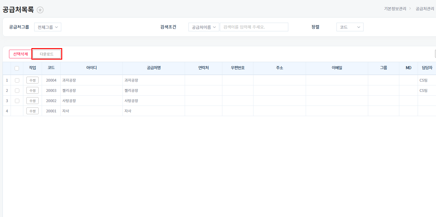Click the 공급처명 column header

coord(154,68)
